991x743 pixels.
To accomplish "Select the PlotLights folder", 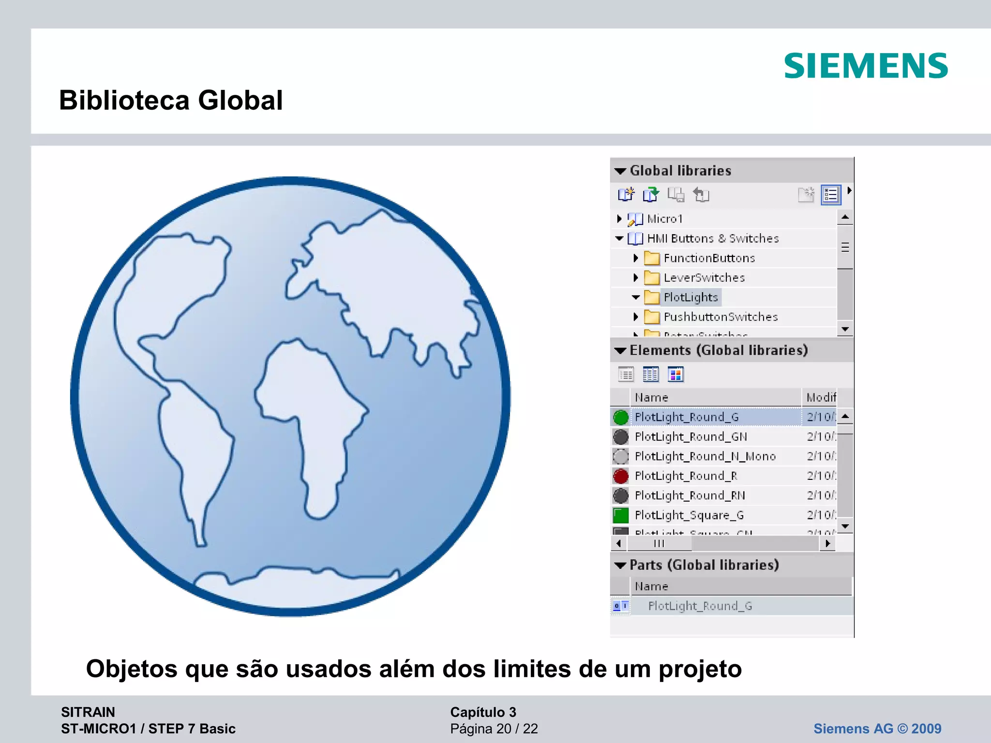I will tap(691, 297).
